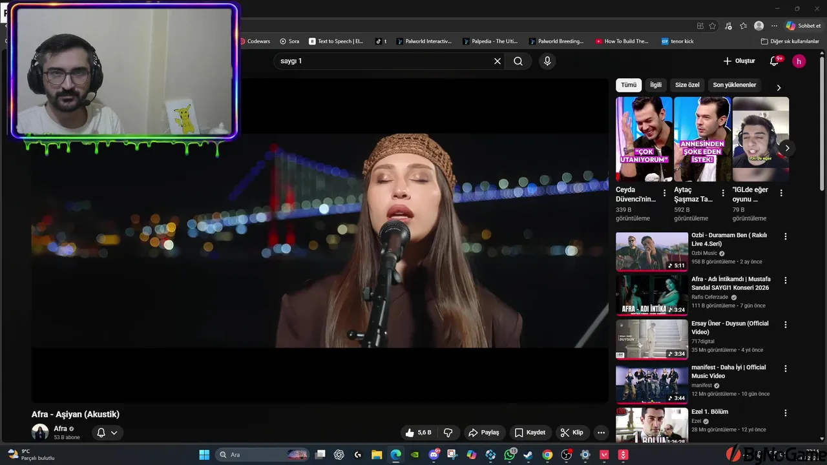Viewport: 827px width, 465px height.
Task: Open the tenor kick bookmark
Action: click(x=677, y=41)
